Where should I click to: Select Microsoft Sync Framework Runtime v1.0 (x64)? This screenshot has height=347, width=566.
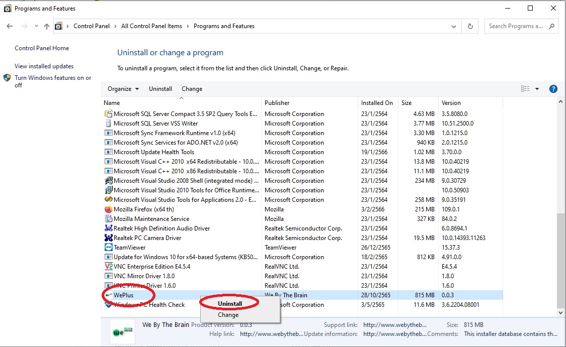[175, 133]
